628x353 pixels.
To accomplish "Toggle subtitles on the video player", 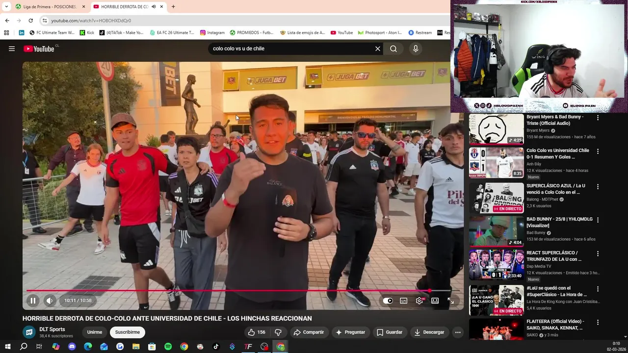I will click(x=403, y=301).
